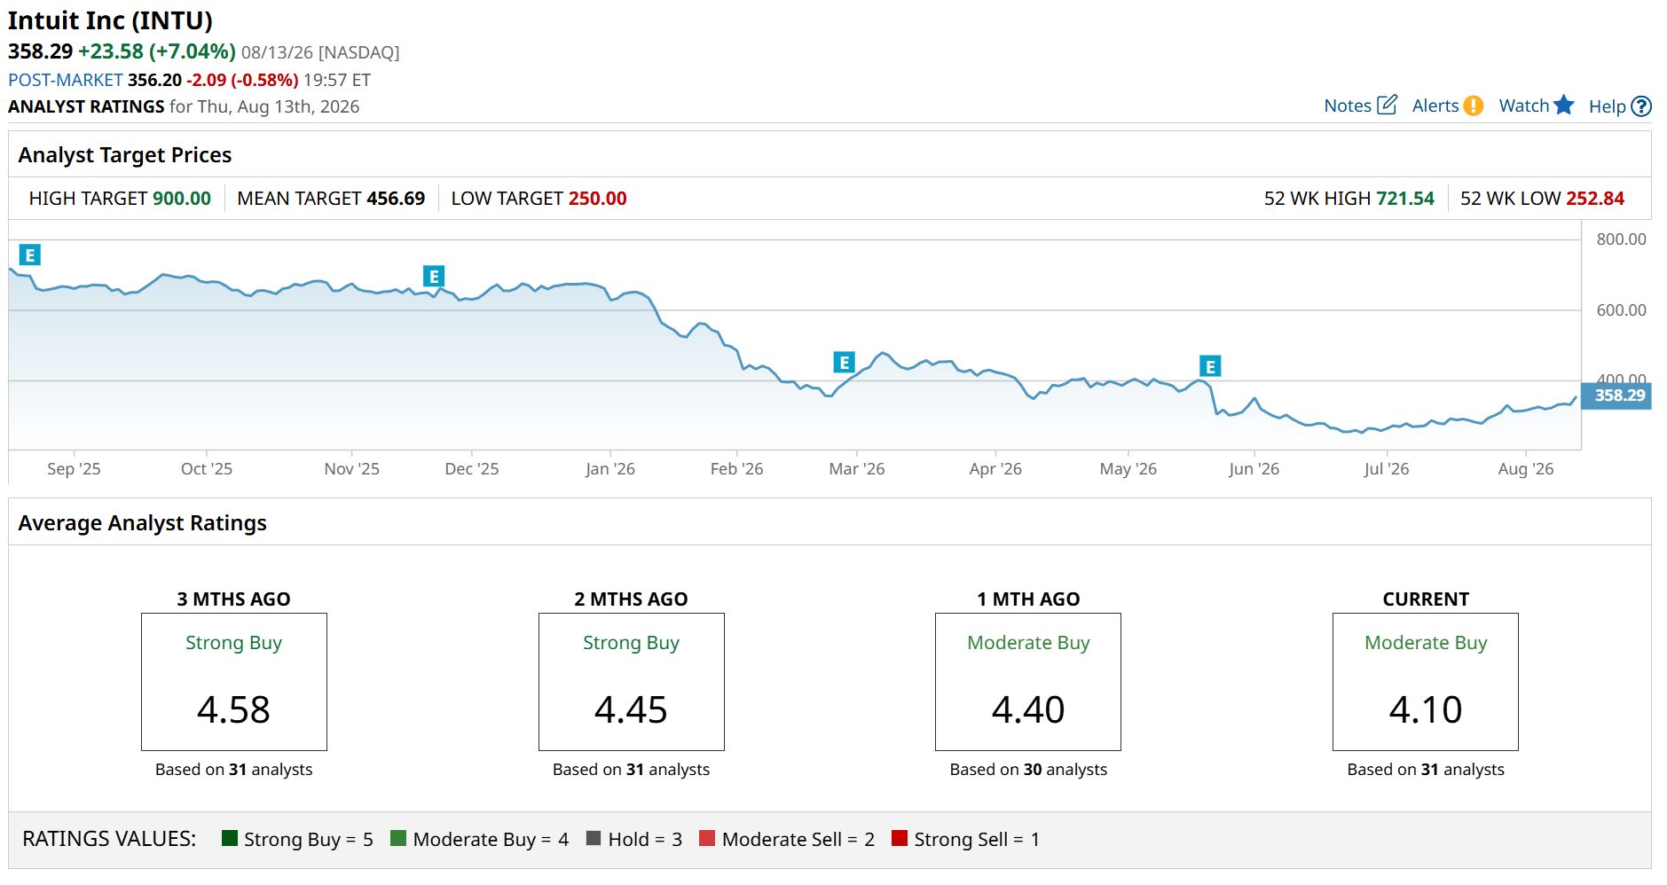This screenshot has width=1667, height=885.
Task: Select the earnings marker before Dec '25
Action: click(x=434, y=277)
